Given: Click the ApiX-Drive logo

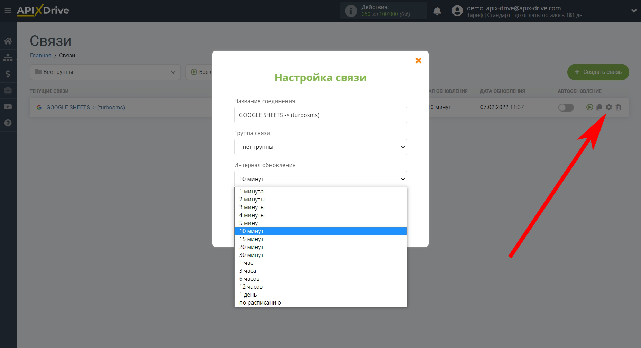Looking at the screenshot, I should click(x=43, y=10).
